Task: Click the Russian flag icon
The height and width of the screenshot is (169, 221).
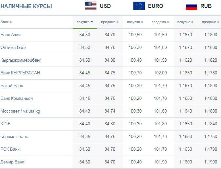Action: [191, 6]
